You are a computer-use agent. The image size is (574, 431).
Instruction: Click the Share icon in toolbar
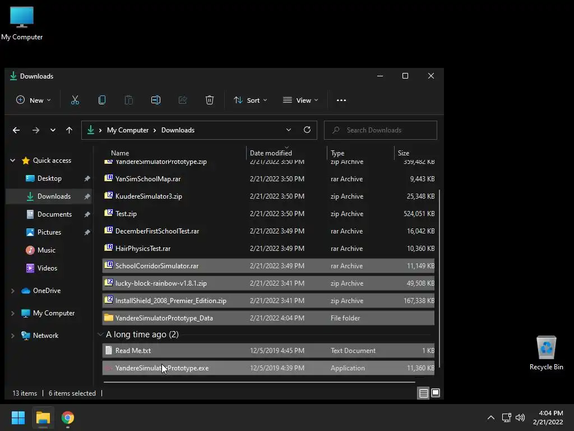point(183,100)
